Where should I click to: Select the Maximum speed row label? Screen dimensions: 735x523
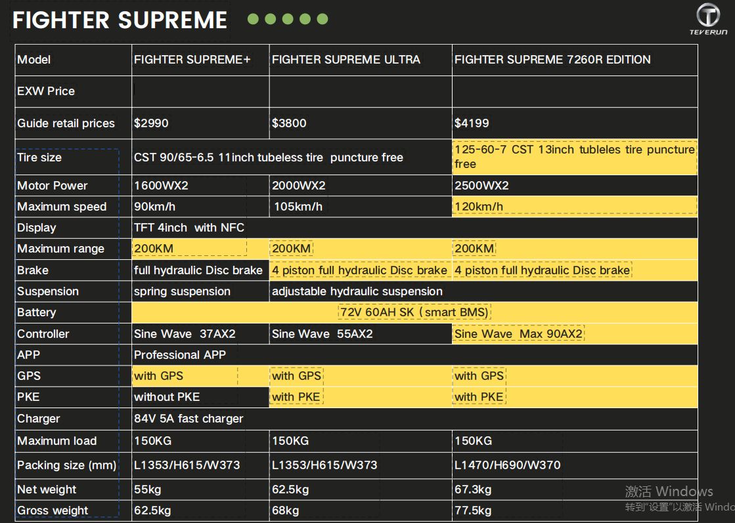62,207
